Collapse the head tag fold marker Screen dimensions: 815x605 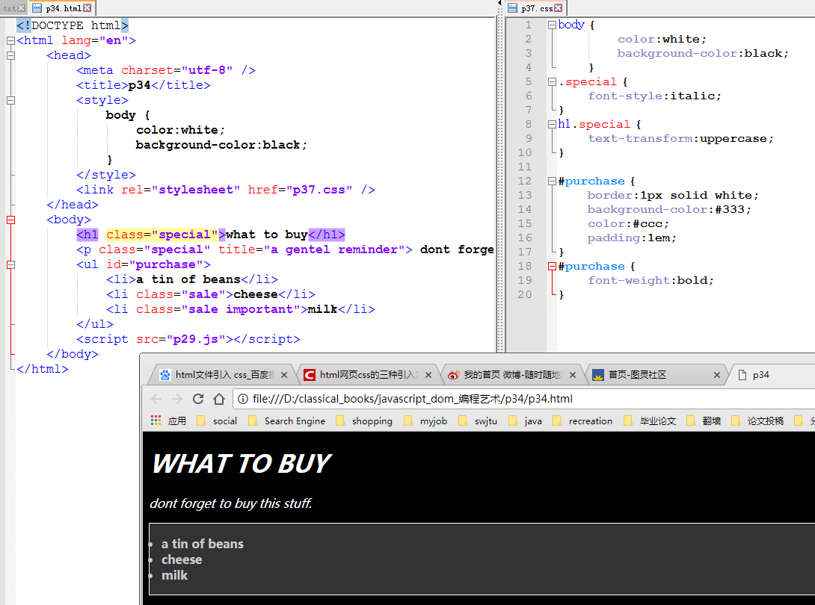[10, 55]
